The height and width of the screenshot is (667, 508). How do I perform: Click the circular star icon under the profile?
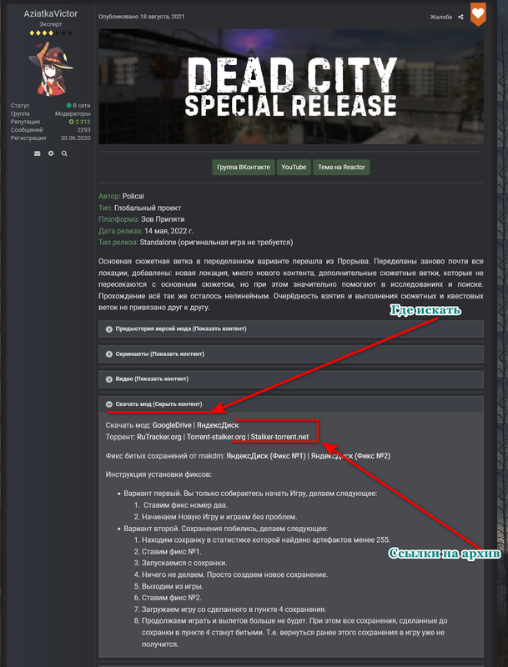click(x=51, y=153)
